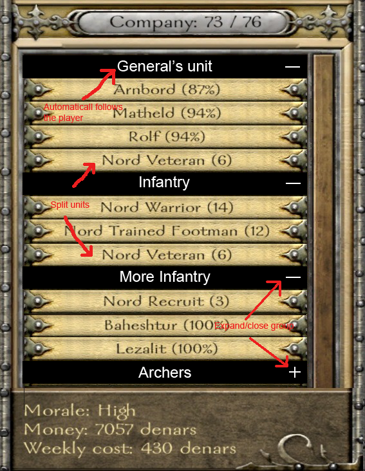Select Nord Veteran (6) under General's unit
The width and height of the screenshot is (365, 471).
[165, 160]
